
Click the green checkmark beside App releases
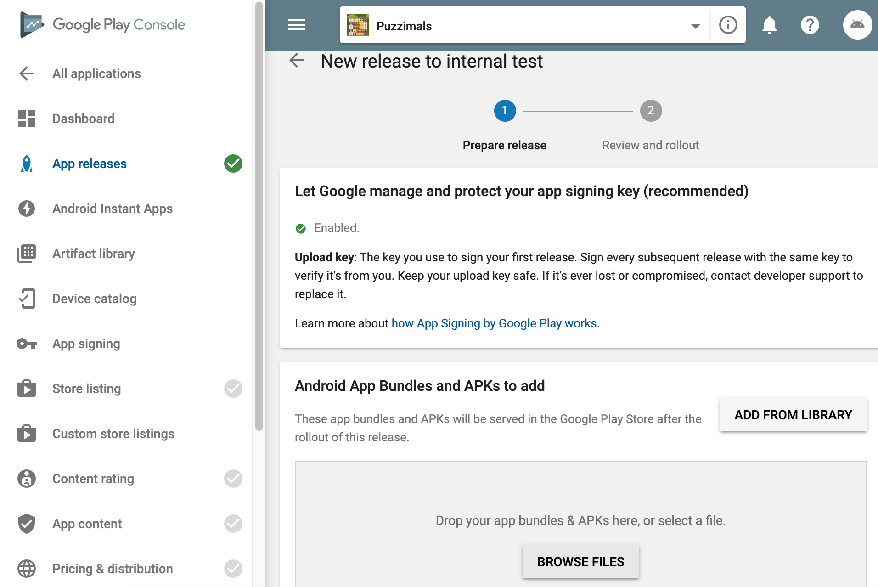233,164
